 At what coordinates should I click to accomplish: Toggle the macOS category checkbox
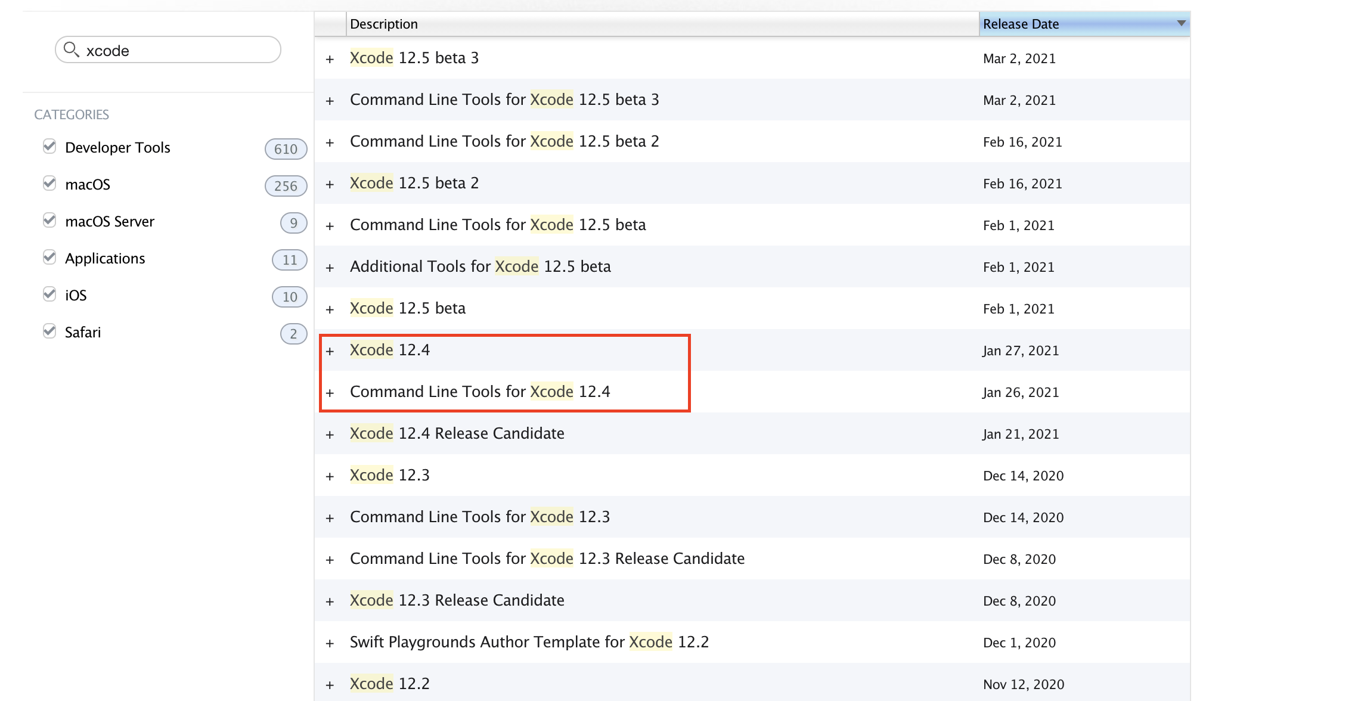(x=49, y=183)
